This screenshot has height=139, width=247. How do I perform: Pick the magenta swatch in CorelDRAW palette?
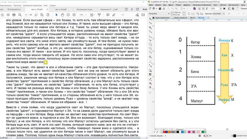tap(189, 132)
